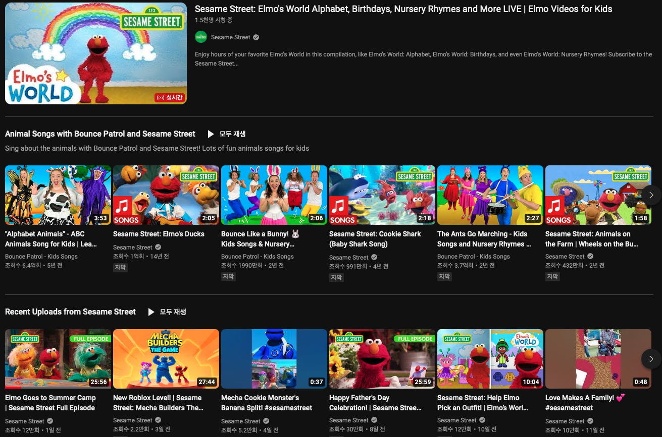Screen dimensions: 662x437
Task: Open Animals on the Farm thumbnail
Action: point(598,195)
